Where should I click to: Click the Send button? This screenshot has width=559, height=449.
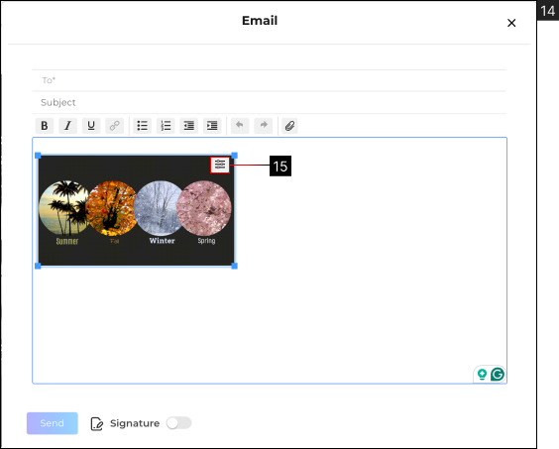(53, 423)
